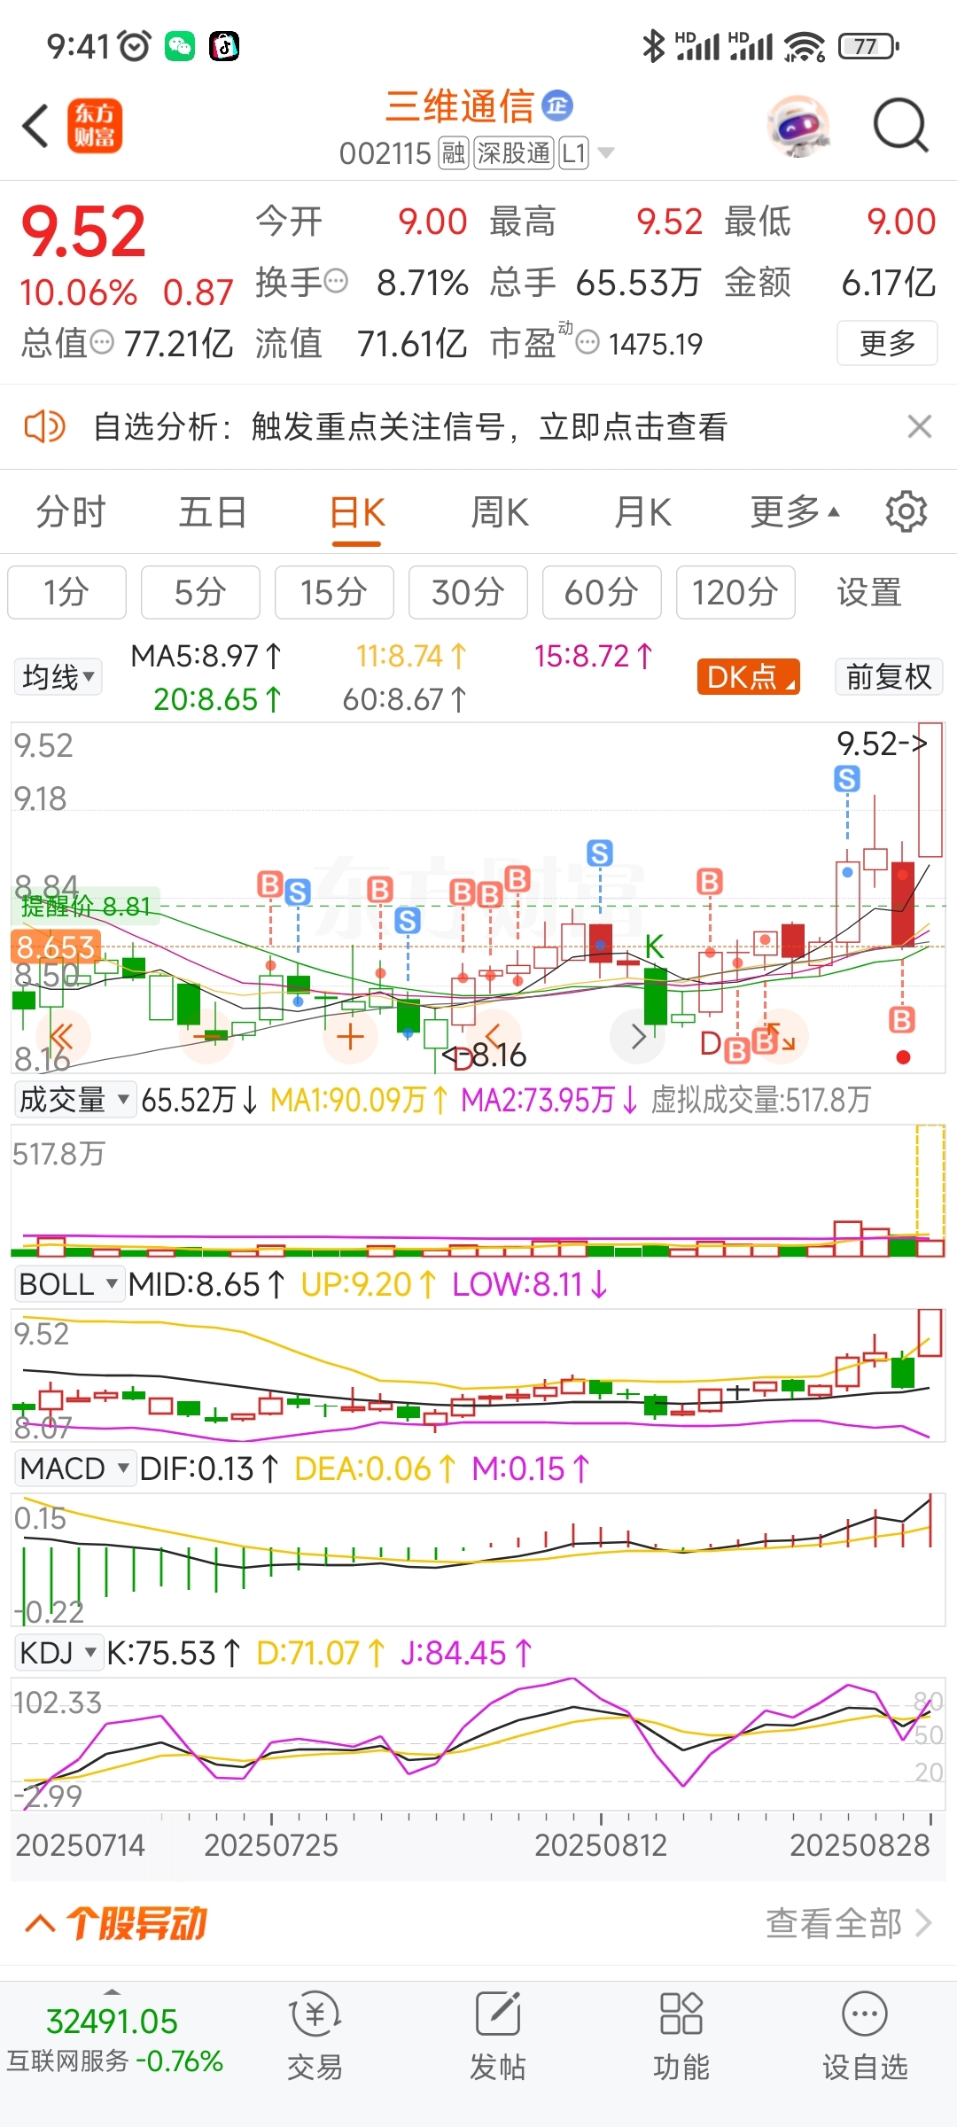Image resolution: width=957 pixels, height=2127 pixels.
Task: Open the 发帖 post icon
Action: [x=498, y=2036]
